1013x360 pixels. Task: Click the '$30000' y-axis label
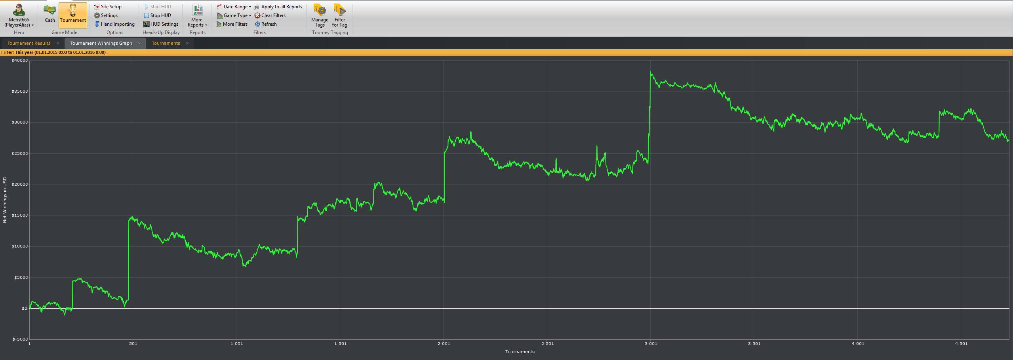coord(20,122)
